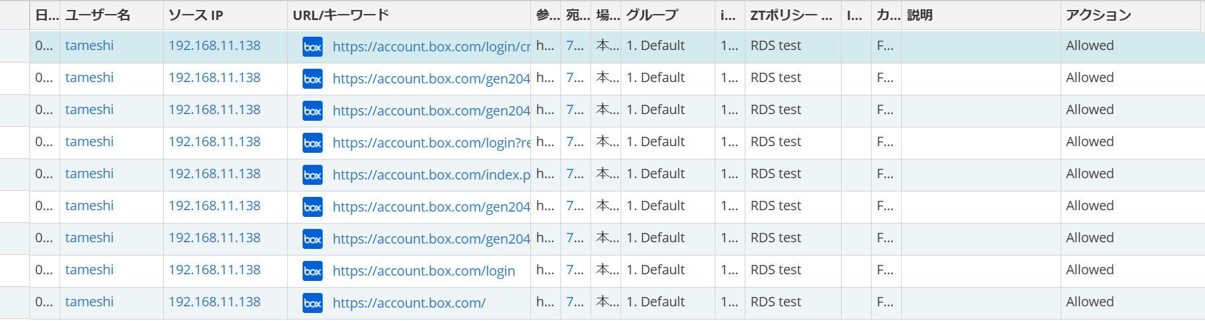This screenshot has width=1205, height=321.
Task: Select RDS test in the login?re row
Action: click(x=776, y=141)
